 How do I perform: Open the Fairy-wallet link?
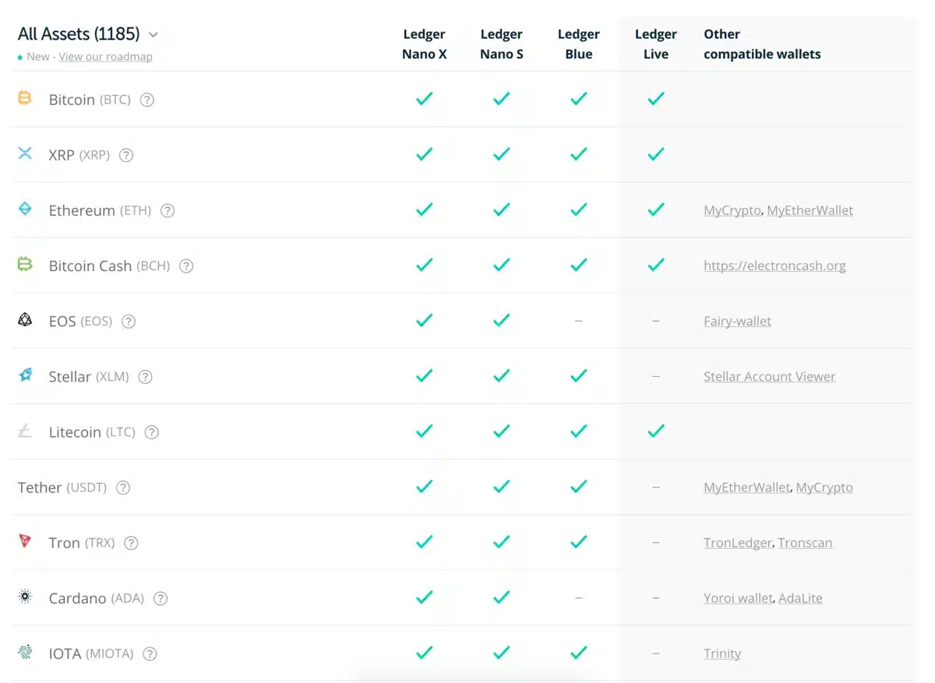737,321
